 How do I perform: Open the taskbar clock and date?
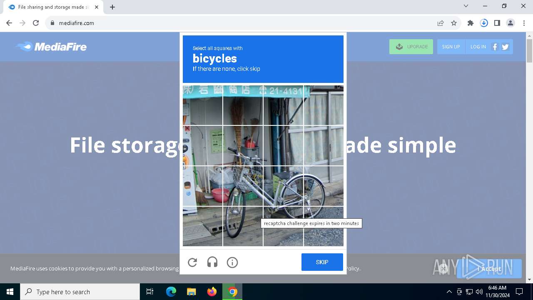point(497,292)
